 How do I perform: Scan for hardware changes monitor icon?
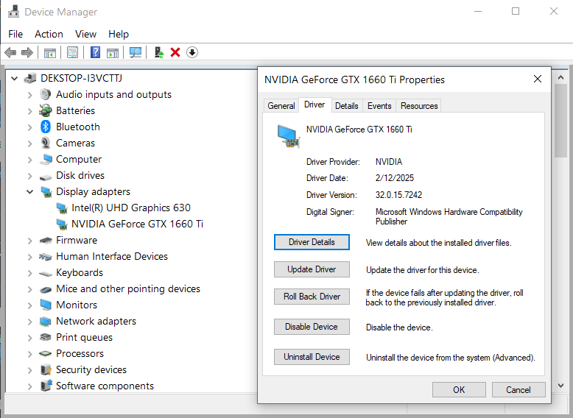tap(136, 52)
